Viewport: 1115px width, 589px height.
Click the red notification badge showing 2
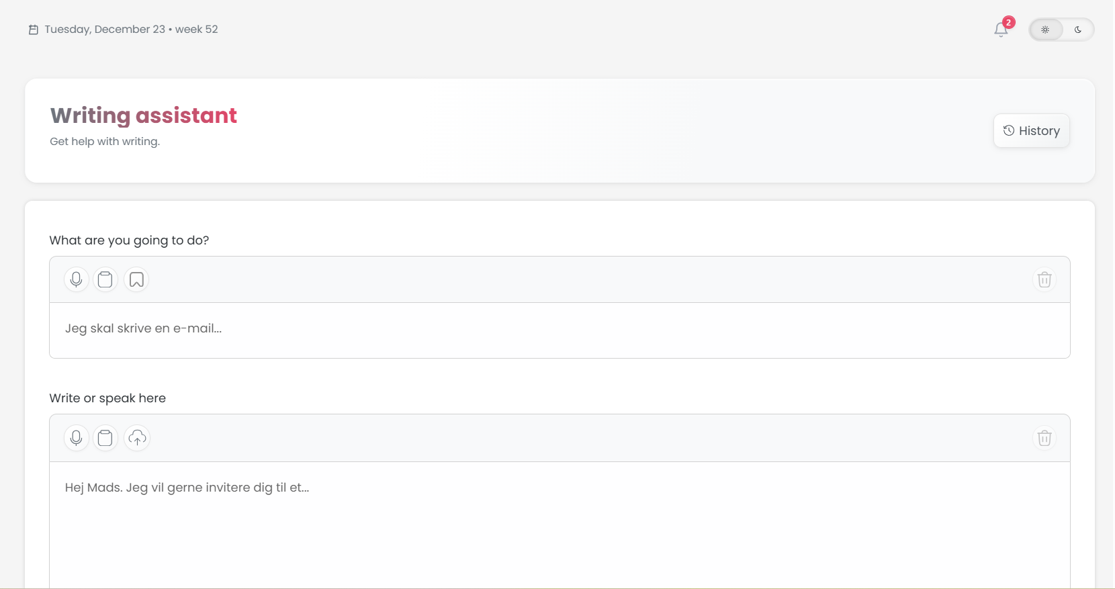click(1010, 21)
